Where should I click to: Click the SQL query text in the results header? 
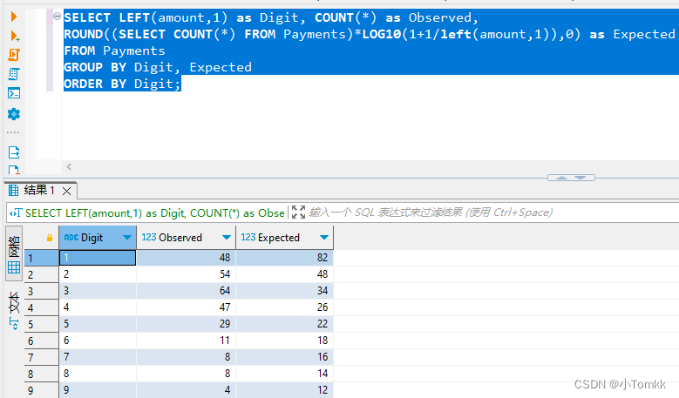pos(154,212)
